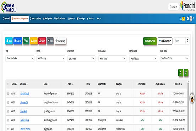Click the blue Bulk Edit button

click(18, 41)
